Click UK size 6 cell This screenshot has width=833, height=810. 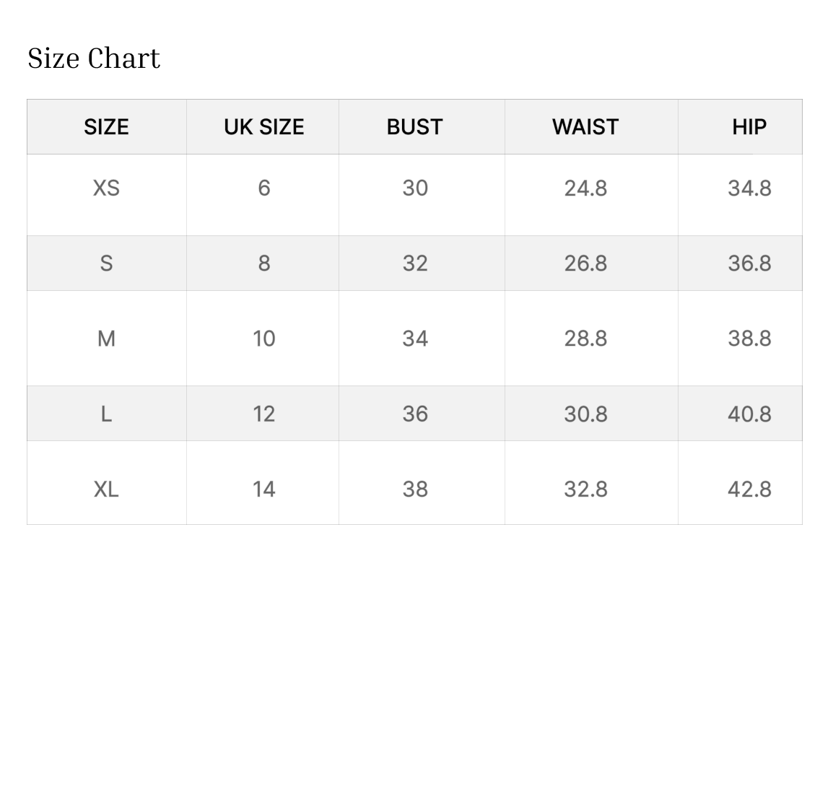tap(263, 188)
